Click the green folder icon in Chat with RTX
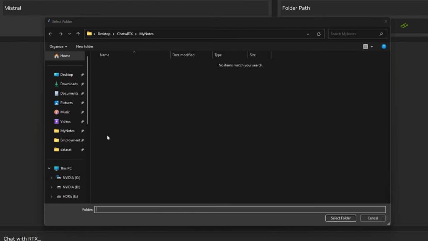Screen dimensions: 428x241 click(x=404, y=25)
